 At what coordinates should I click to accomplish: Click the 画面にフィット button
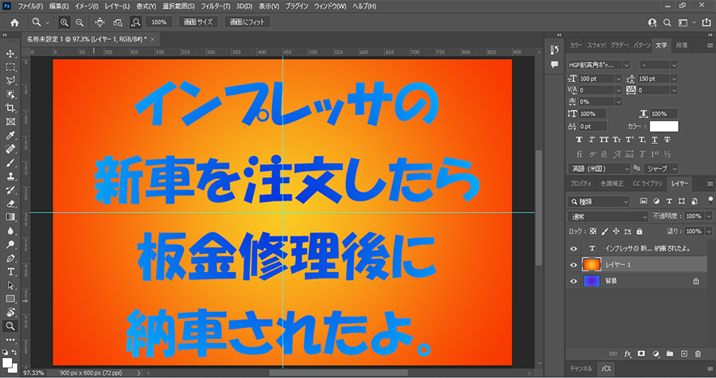[x=247, y=22]
